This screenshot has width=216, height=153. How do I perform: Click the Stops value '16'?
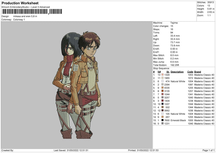pos(172,29)
